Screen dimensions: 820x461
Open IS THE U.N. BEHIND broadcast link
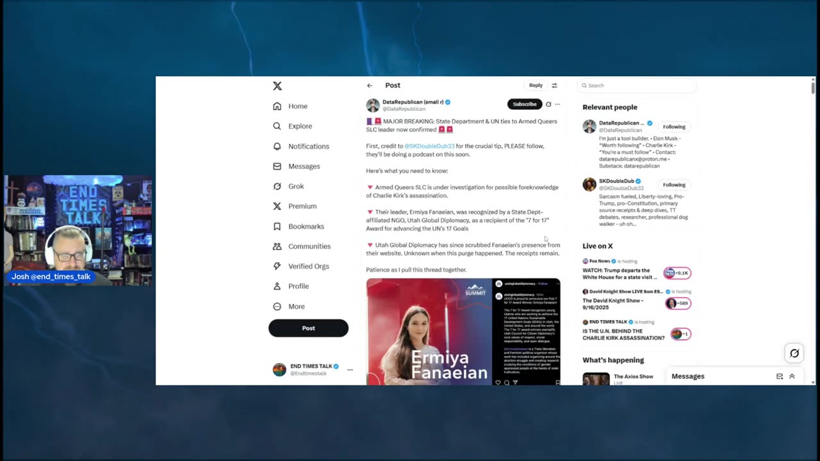[x=623, y=334]
